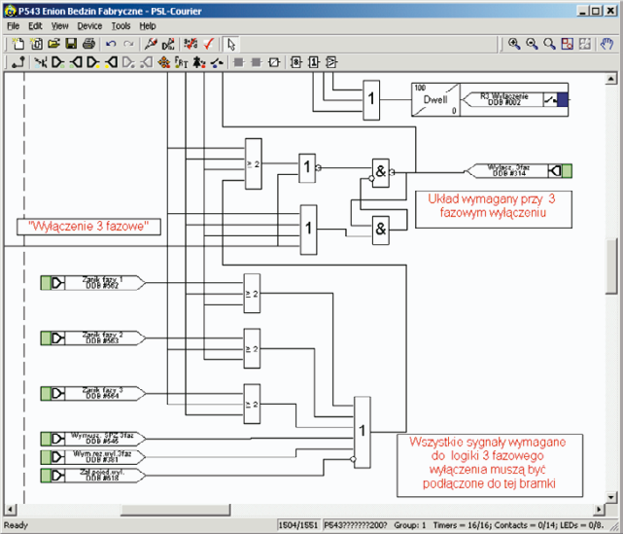Print the logic diagram

click(88, 44)
